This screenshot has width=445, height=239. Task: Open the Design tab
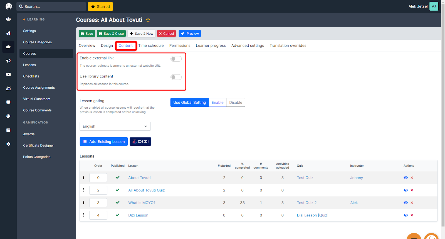(x=107, y=46)
